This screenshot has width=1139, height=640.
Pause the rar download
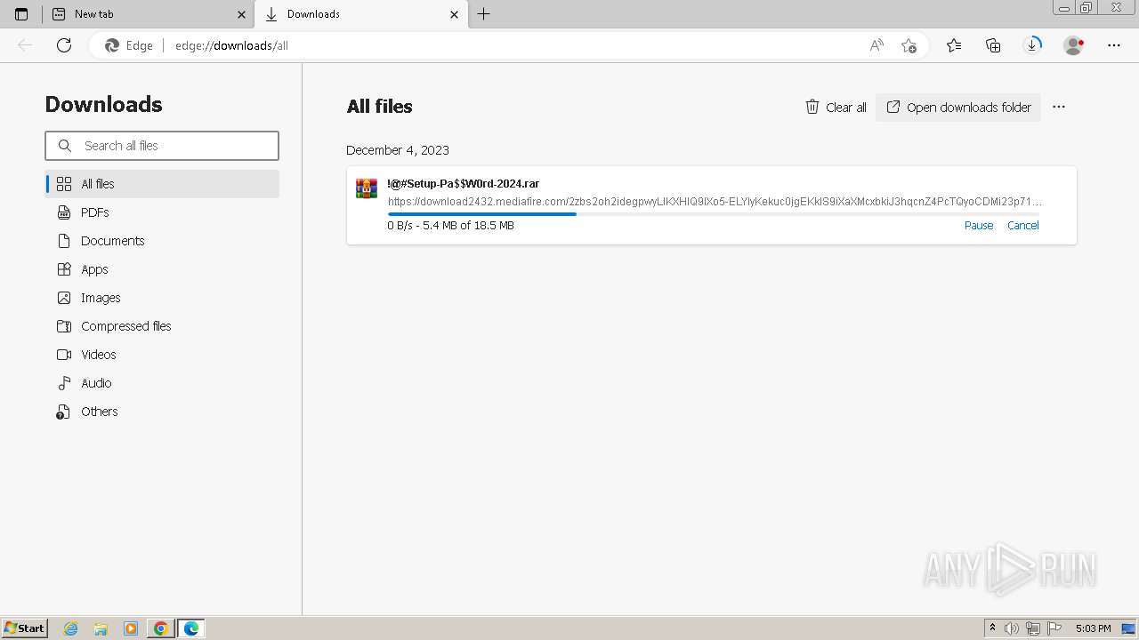pos(979,226)
